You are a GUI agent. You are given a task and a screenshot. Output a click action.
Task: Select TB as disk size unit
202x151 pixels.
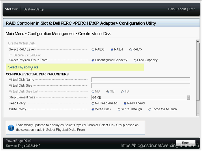tap(122, 92)
